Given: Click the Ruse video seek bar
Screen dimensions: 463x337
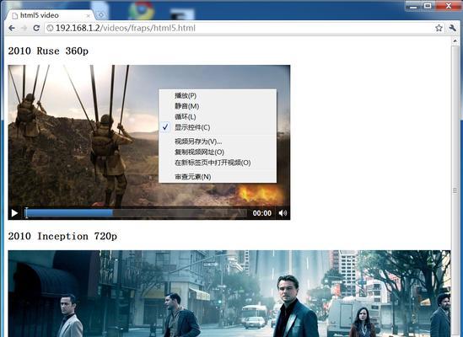Looking at the screenshot, I should click(136, 213).
